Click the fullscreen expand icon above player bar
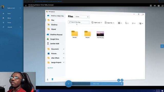 (x=122, y=80)
